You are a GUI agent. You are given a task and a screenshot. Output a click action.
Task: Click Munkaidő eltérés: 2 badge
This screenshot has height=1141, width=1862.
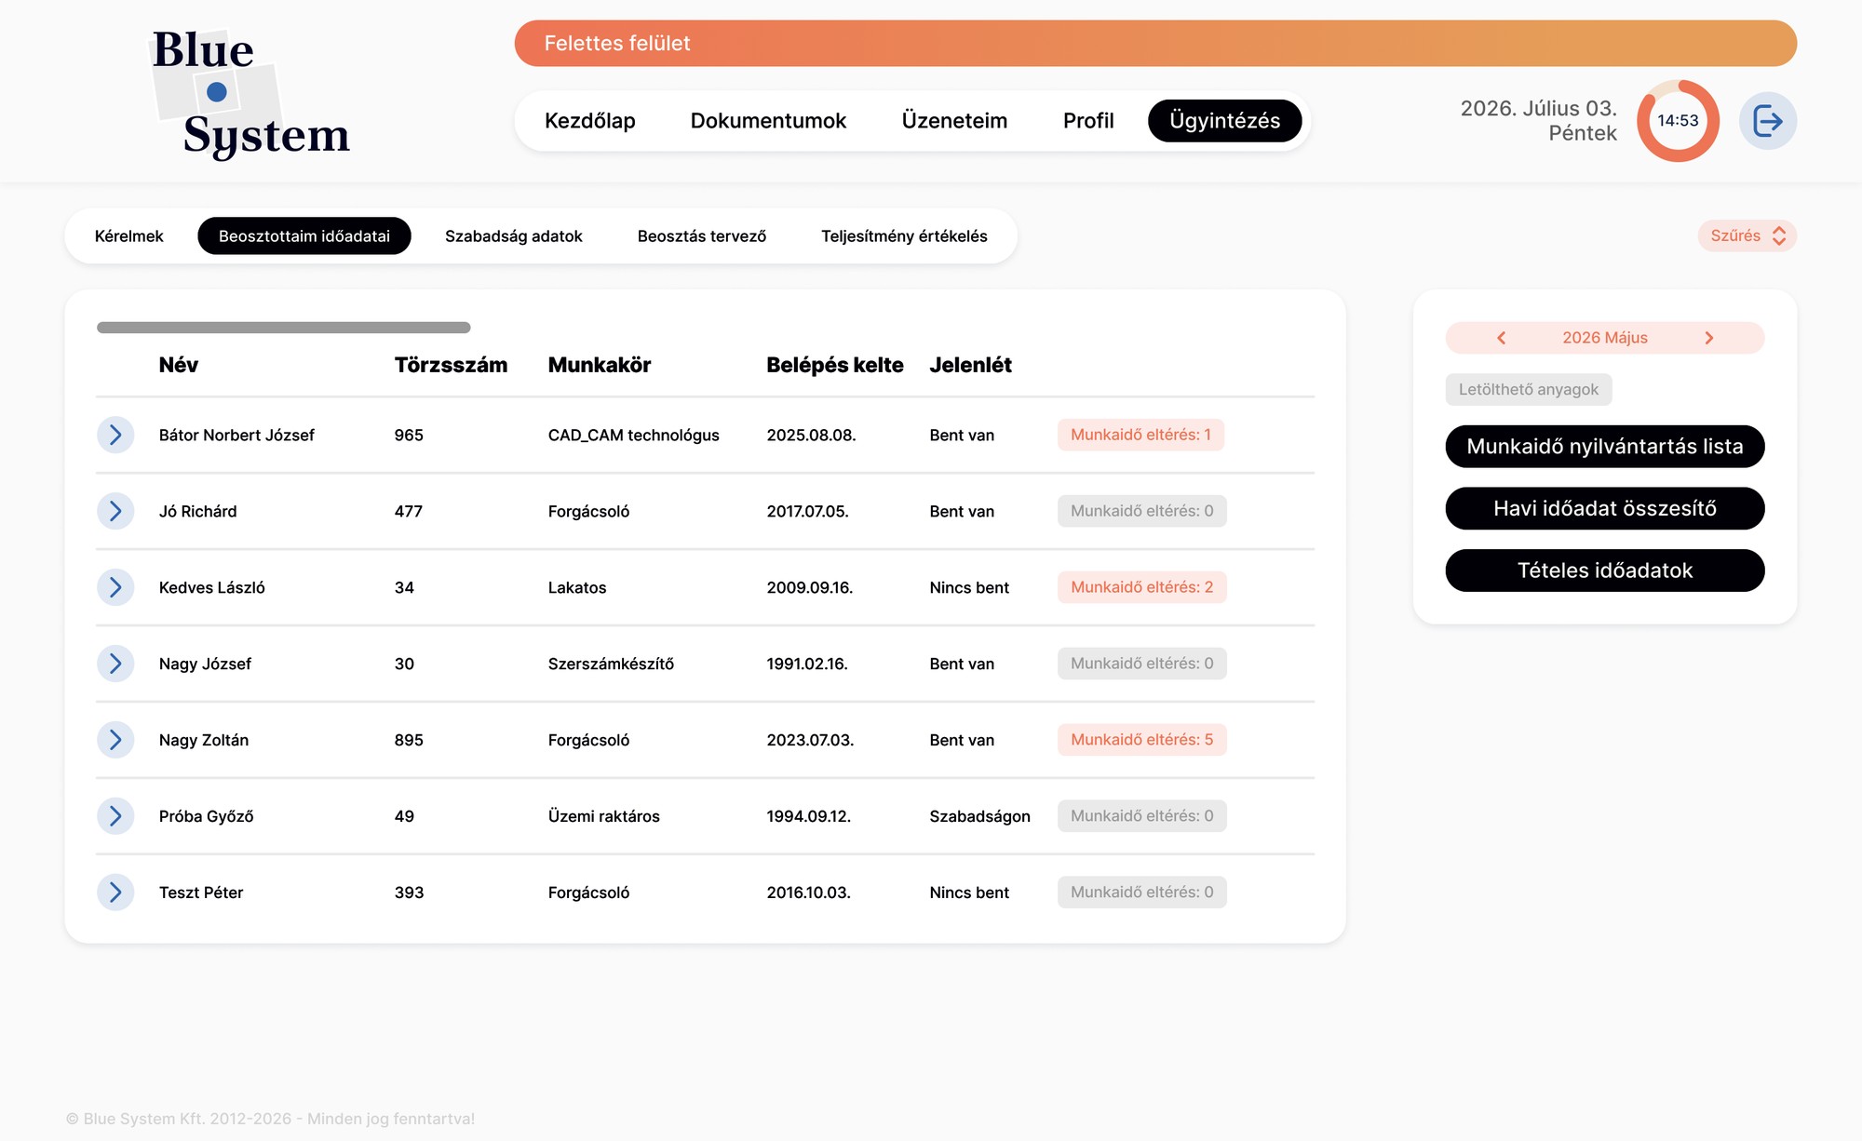tap(1141, 587)
